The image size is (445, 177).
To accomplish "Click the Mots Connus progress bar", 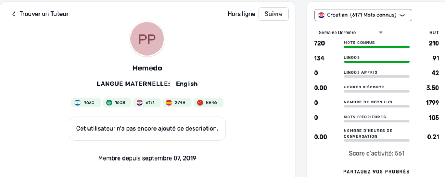I will point(377,47).
